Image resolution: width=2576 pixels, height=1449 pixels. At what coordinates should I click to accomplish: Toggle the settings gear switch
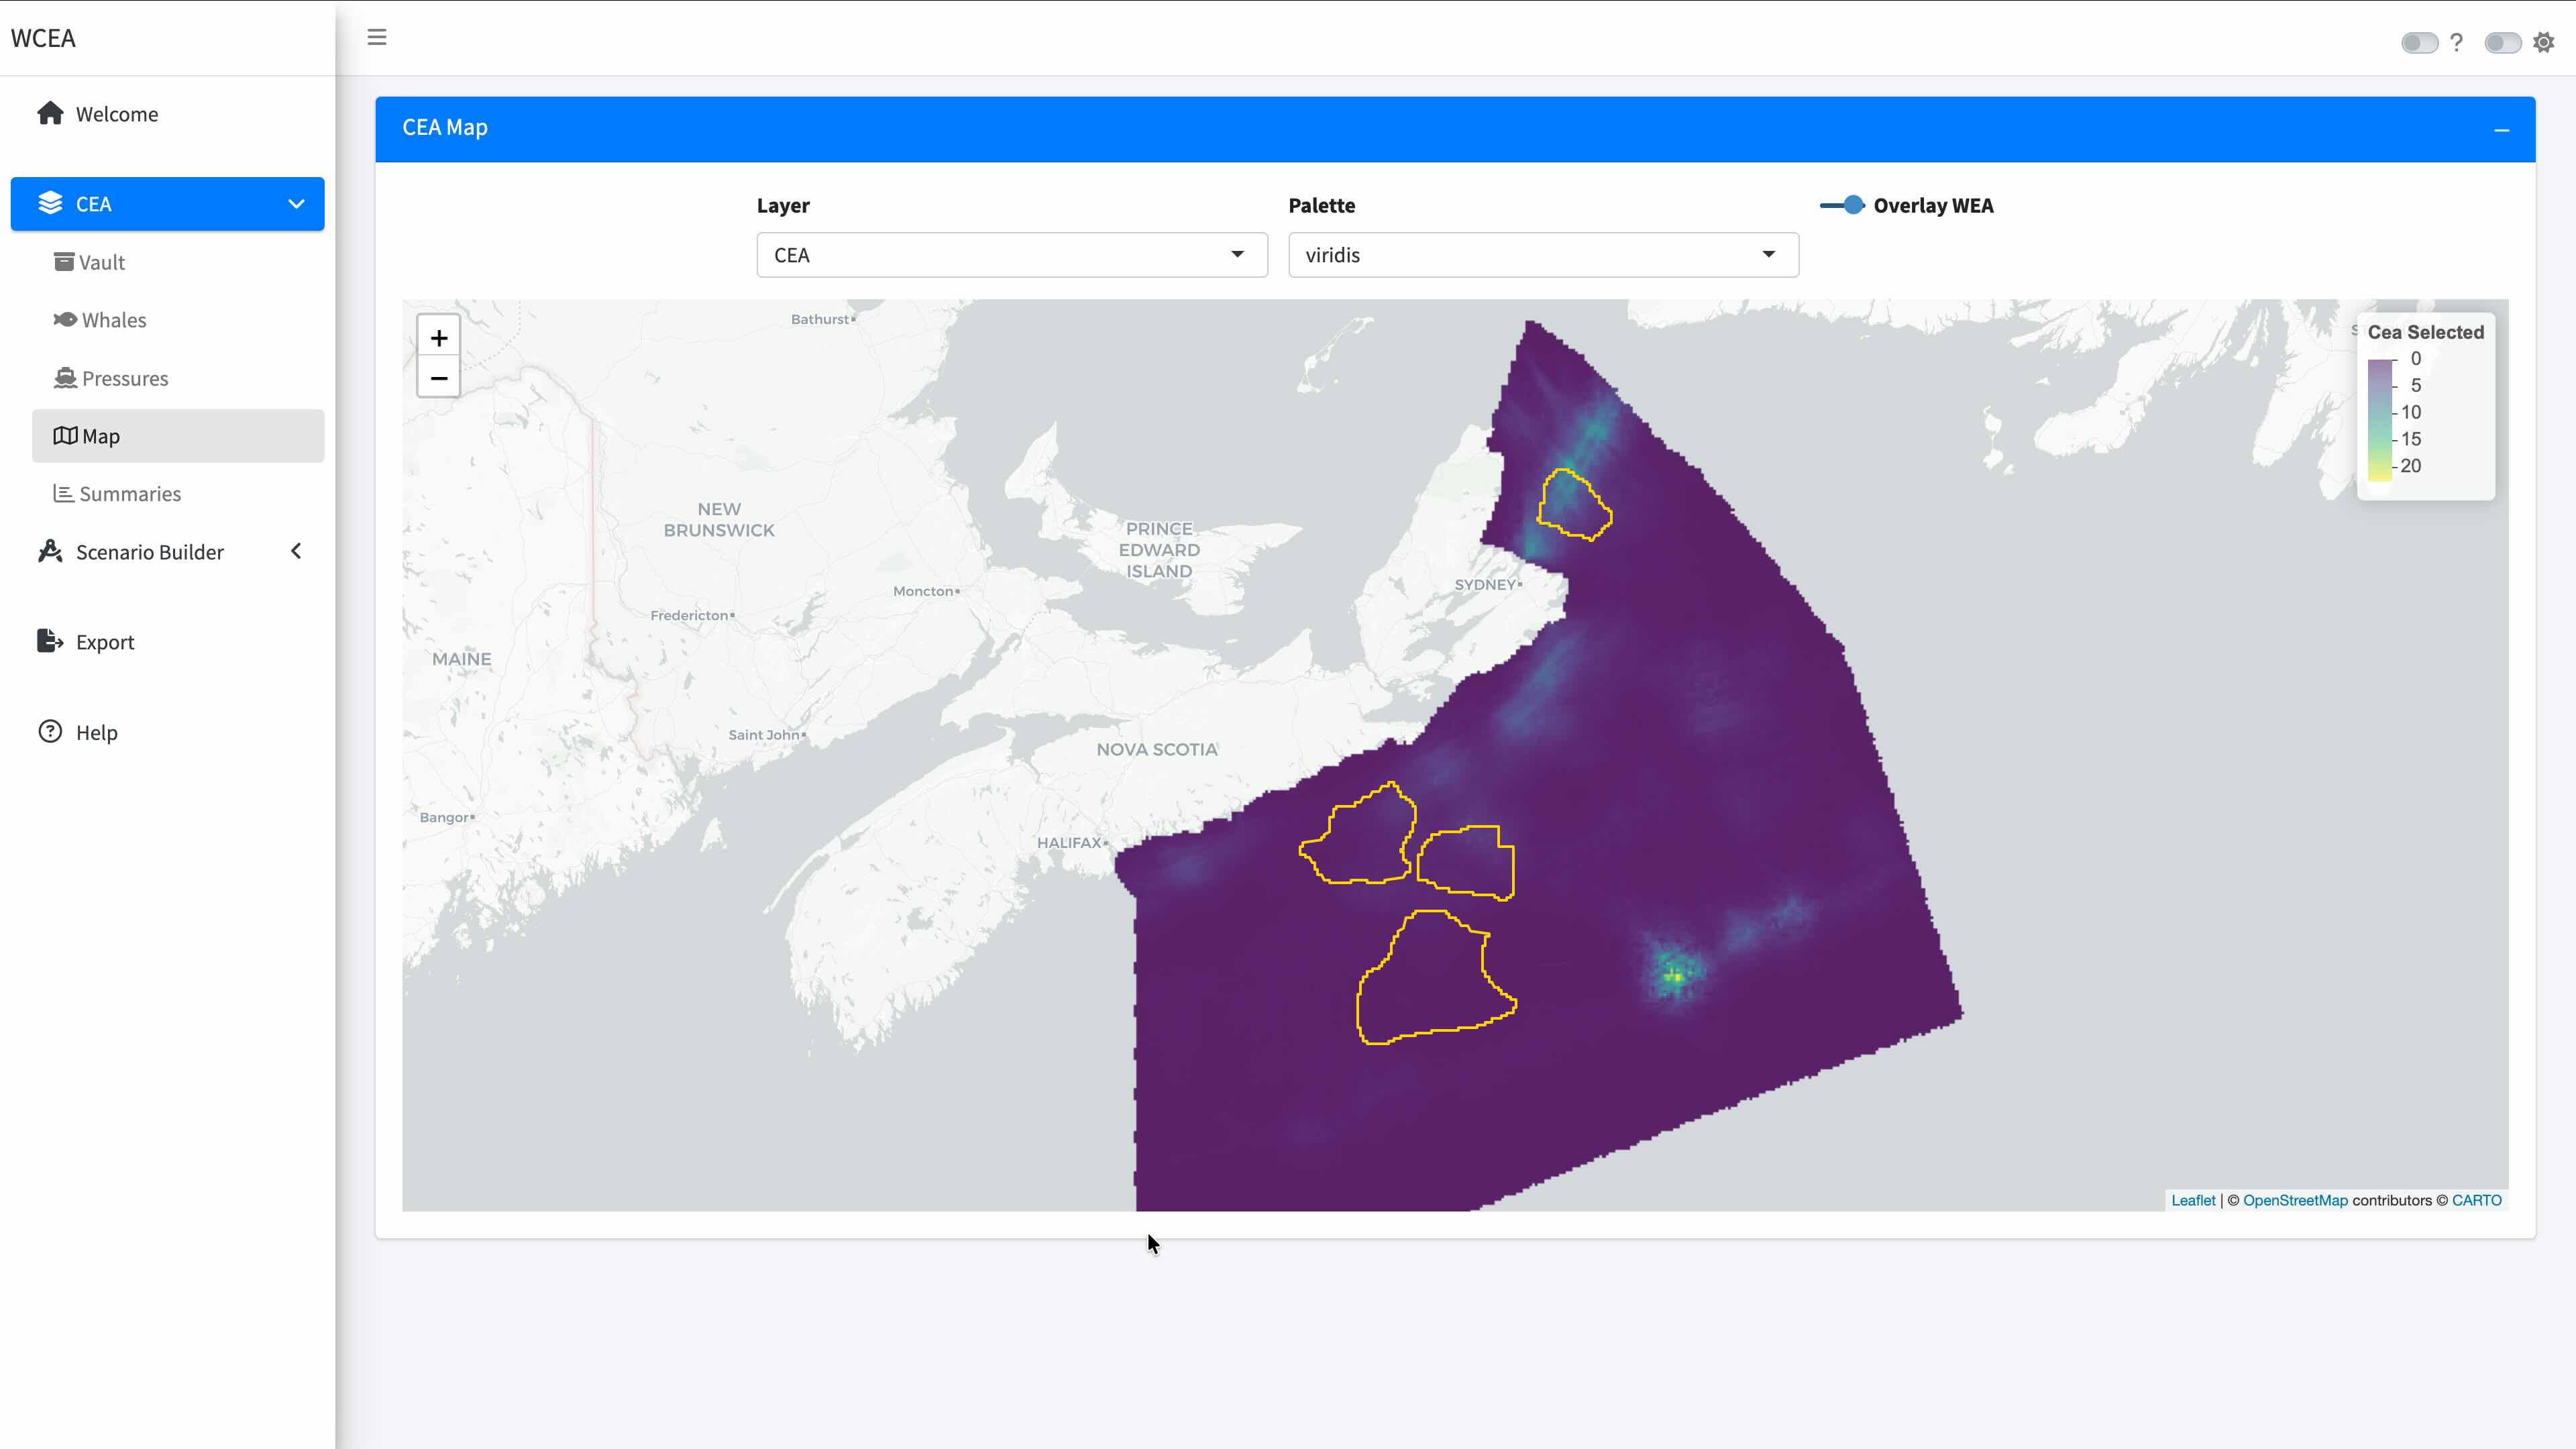[x=2502, y=42]
